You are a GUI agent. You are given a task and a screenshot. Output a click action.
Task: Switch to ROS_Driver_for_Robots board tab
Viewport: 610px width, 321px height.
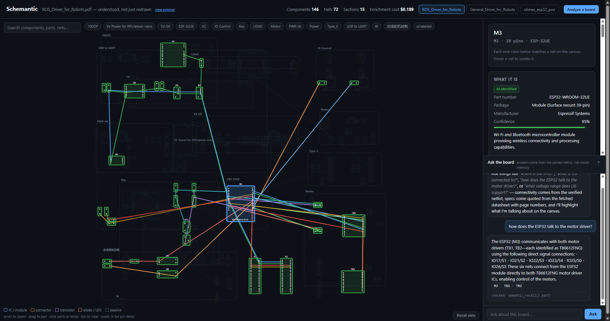pyautogui.click(x=441, y=9)
